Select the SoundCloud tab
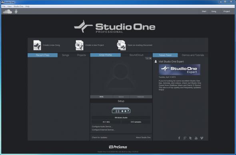 136,55
